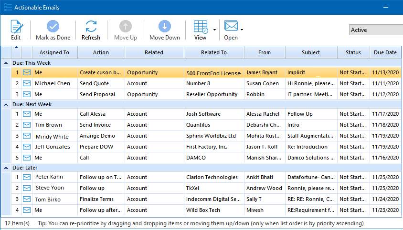Click the Subject column header

[311, 52]
